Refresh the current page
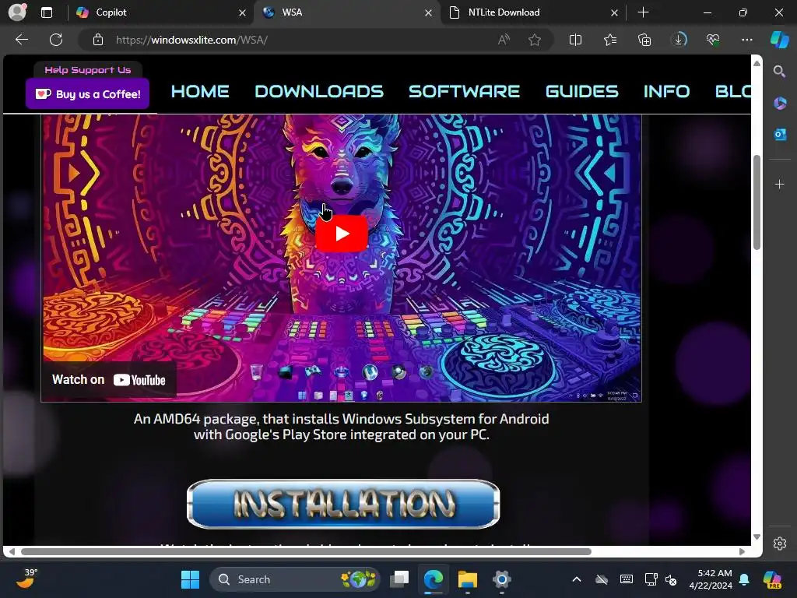The width and height of the screenshot is (797, 598). click(56, 40)
